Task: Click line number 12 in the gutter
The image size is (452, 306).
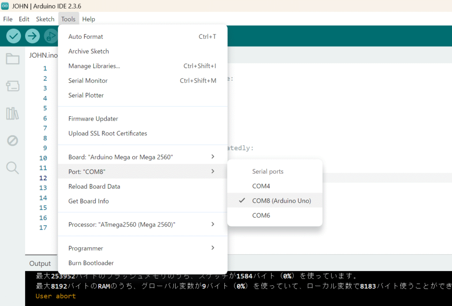Action: coord(43,178)
